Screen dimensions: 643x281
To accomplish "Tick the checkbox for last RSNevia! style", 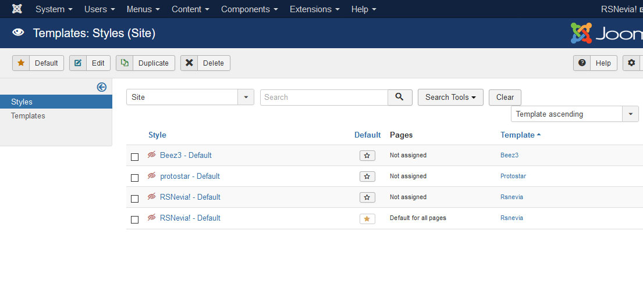I will click(x=135, y=219).
